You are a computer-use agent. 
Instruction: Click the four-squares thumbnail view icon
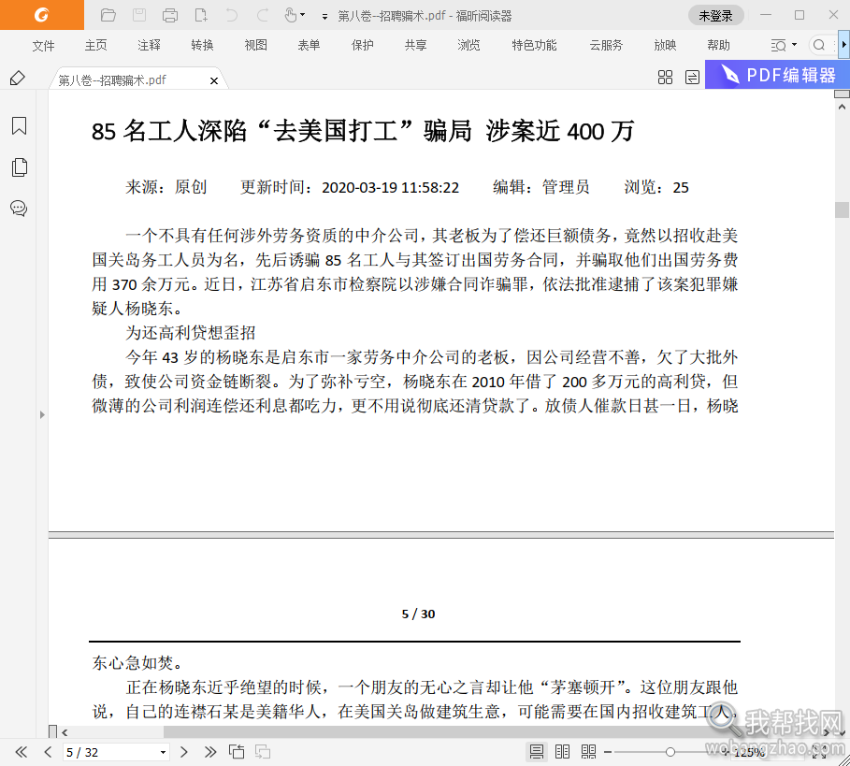pyautogui.click(x=665, y=78)
